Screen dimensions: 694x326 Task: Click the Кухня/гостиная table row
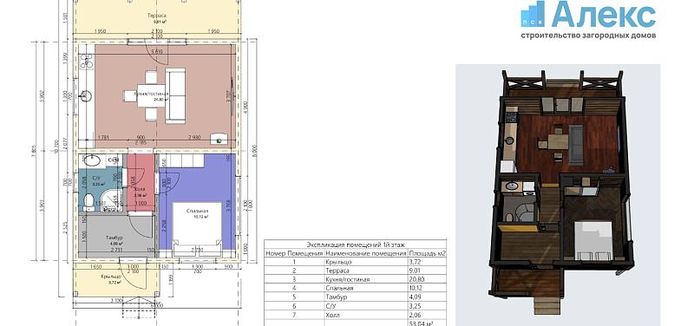(355, 279)
